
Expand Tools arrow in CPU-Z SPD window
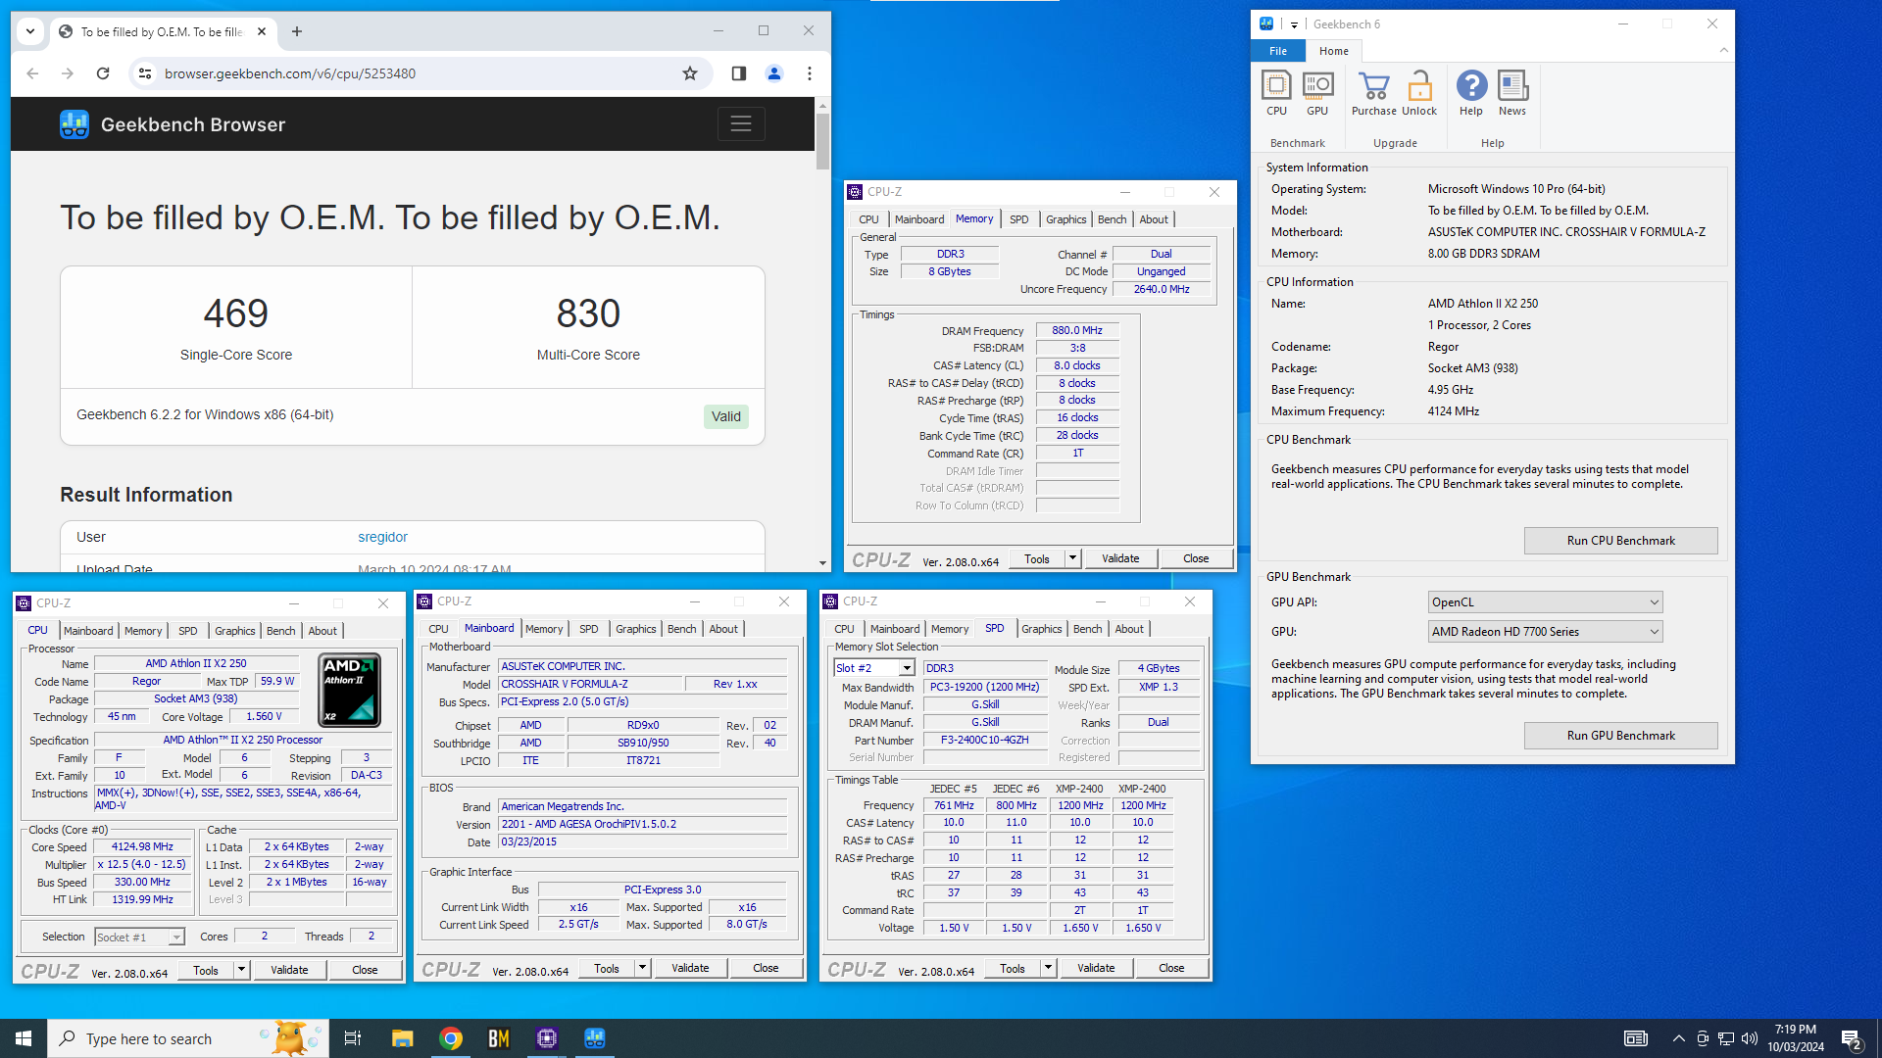click(1048, 968)
